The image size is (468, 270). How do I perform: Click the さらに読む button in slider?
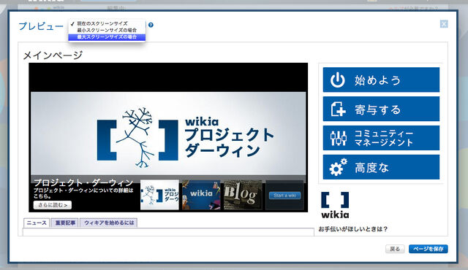click(x=53, y=205)
